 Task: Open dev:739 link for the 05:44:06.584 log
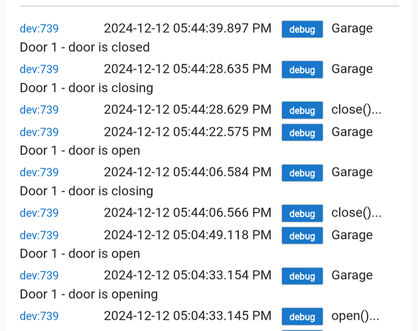[x=39, y=173]
